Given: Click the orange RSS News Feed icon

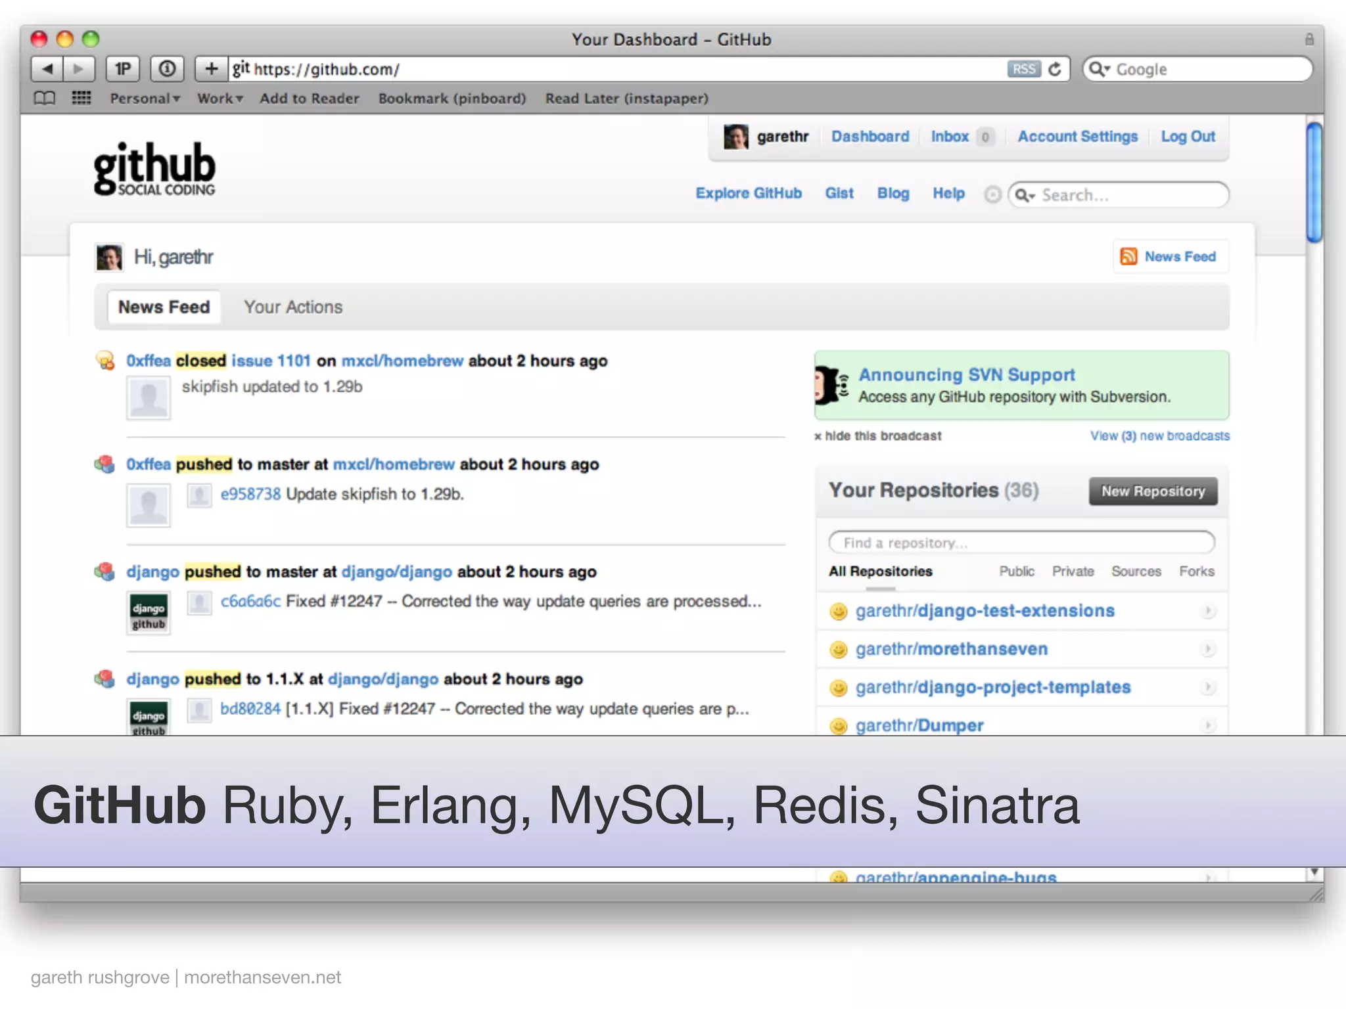Looking at the screenshot, I should tap(1128, 256).
